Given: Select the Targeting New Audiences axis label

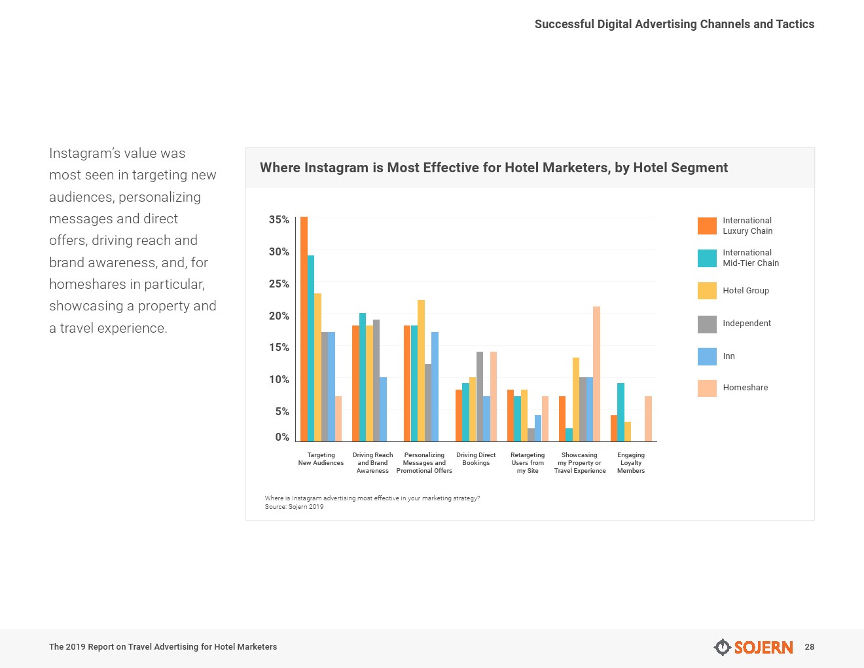Looking at the screenshot, I should pyautogui.click(x=321, y=459).
